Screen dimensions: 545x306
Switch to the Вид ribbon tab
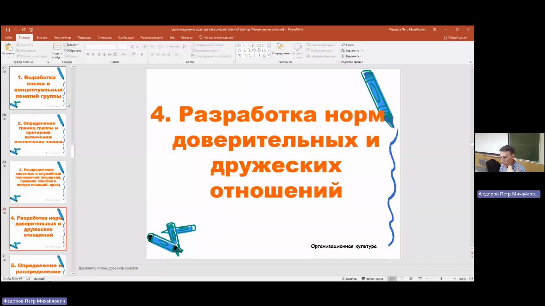[172, 37]
